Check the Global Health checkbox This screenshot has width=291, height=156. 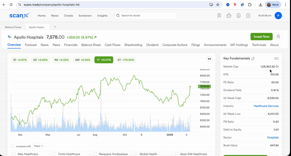pyautogui.click(x=136, y=154)
